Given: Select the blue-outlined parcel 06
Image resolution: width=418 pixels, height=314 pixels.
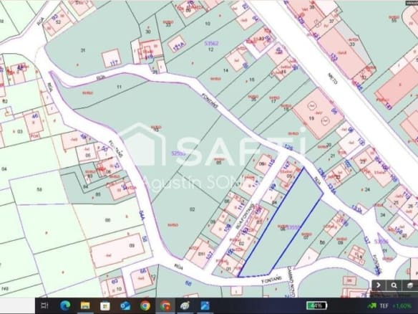Looking at the screenshot, I should click(282, 227).
